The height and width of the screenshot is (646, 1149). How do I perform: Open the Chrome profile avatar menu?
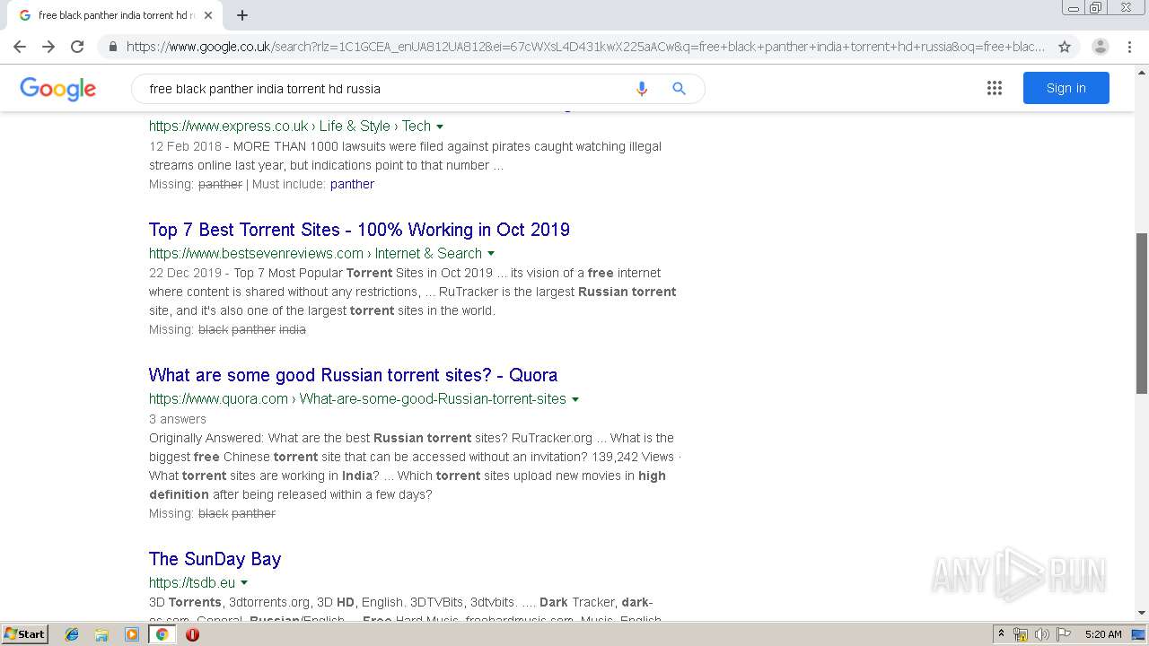point(1101,47)
